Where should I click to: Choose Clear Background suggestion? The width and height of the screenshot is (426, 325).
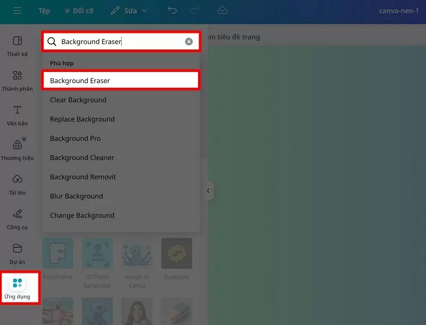pyautogui.click(x=78, y=100)
